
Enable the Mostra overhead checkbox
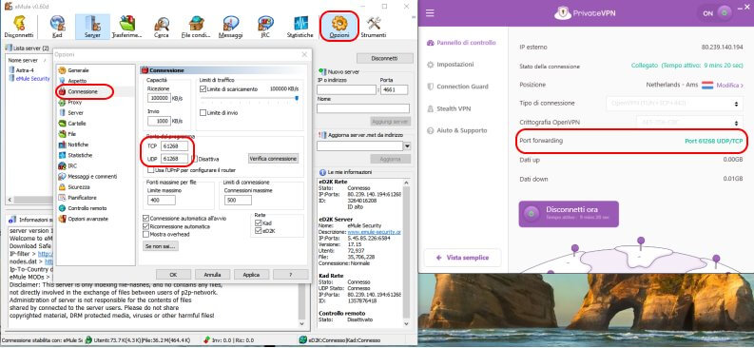[146, 234]
